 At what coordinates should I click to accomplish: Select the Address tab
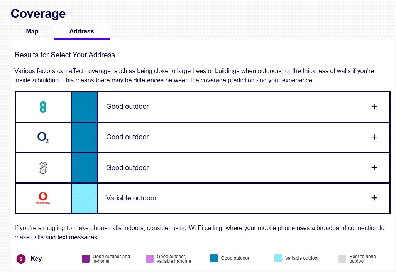[81, 32]
